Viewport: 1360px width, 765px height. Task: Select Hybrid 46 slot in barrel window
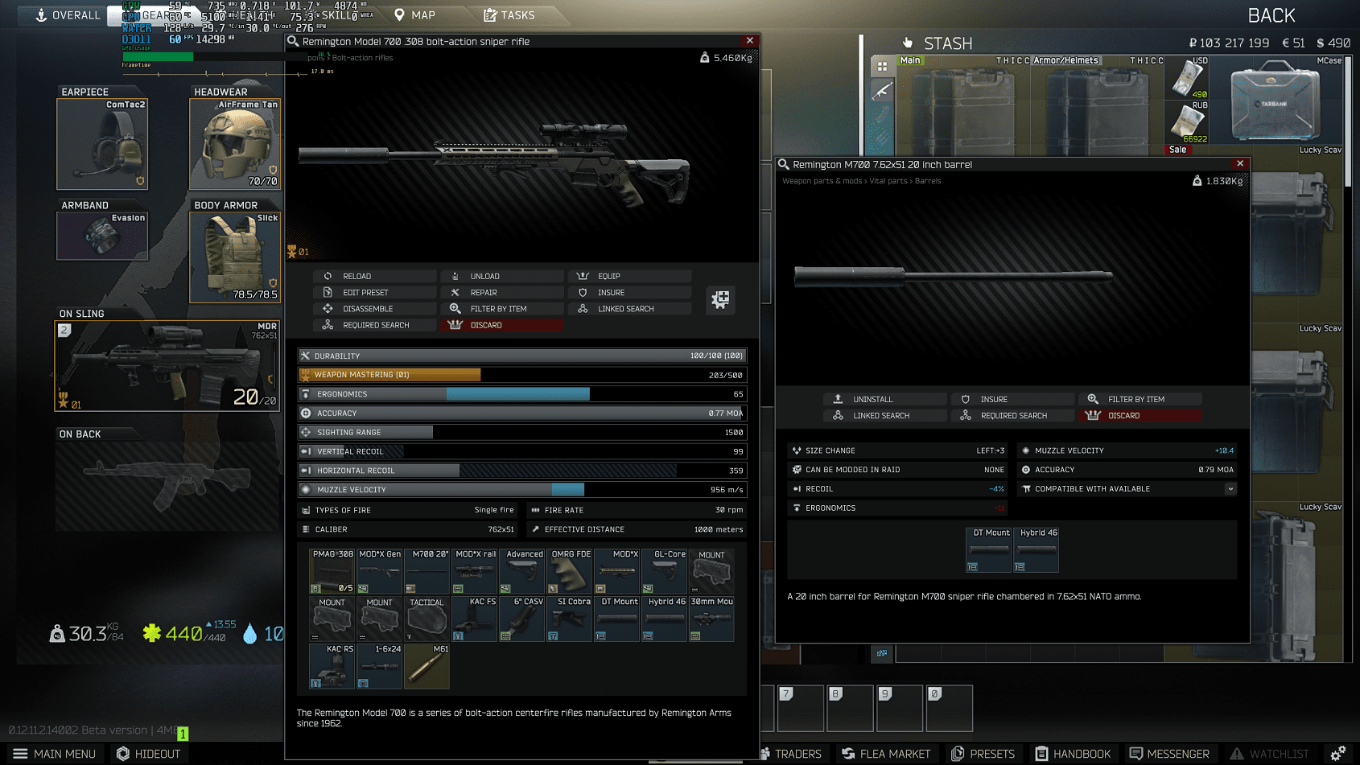1036,550
